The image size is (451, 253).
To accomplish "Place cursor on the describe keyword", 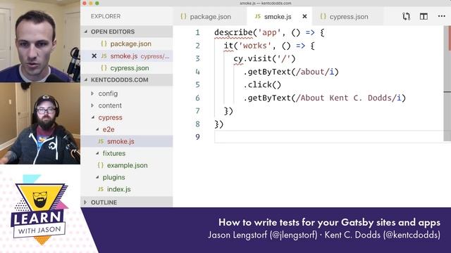I will pos(233,32).
